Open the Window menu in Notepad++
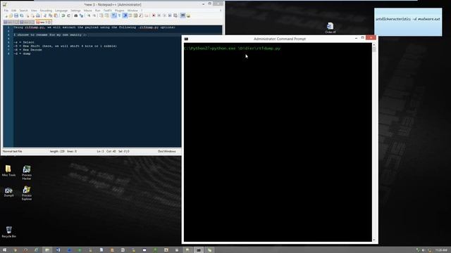Viewport: 451px width, 253px height. pos(132,11)
